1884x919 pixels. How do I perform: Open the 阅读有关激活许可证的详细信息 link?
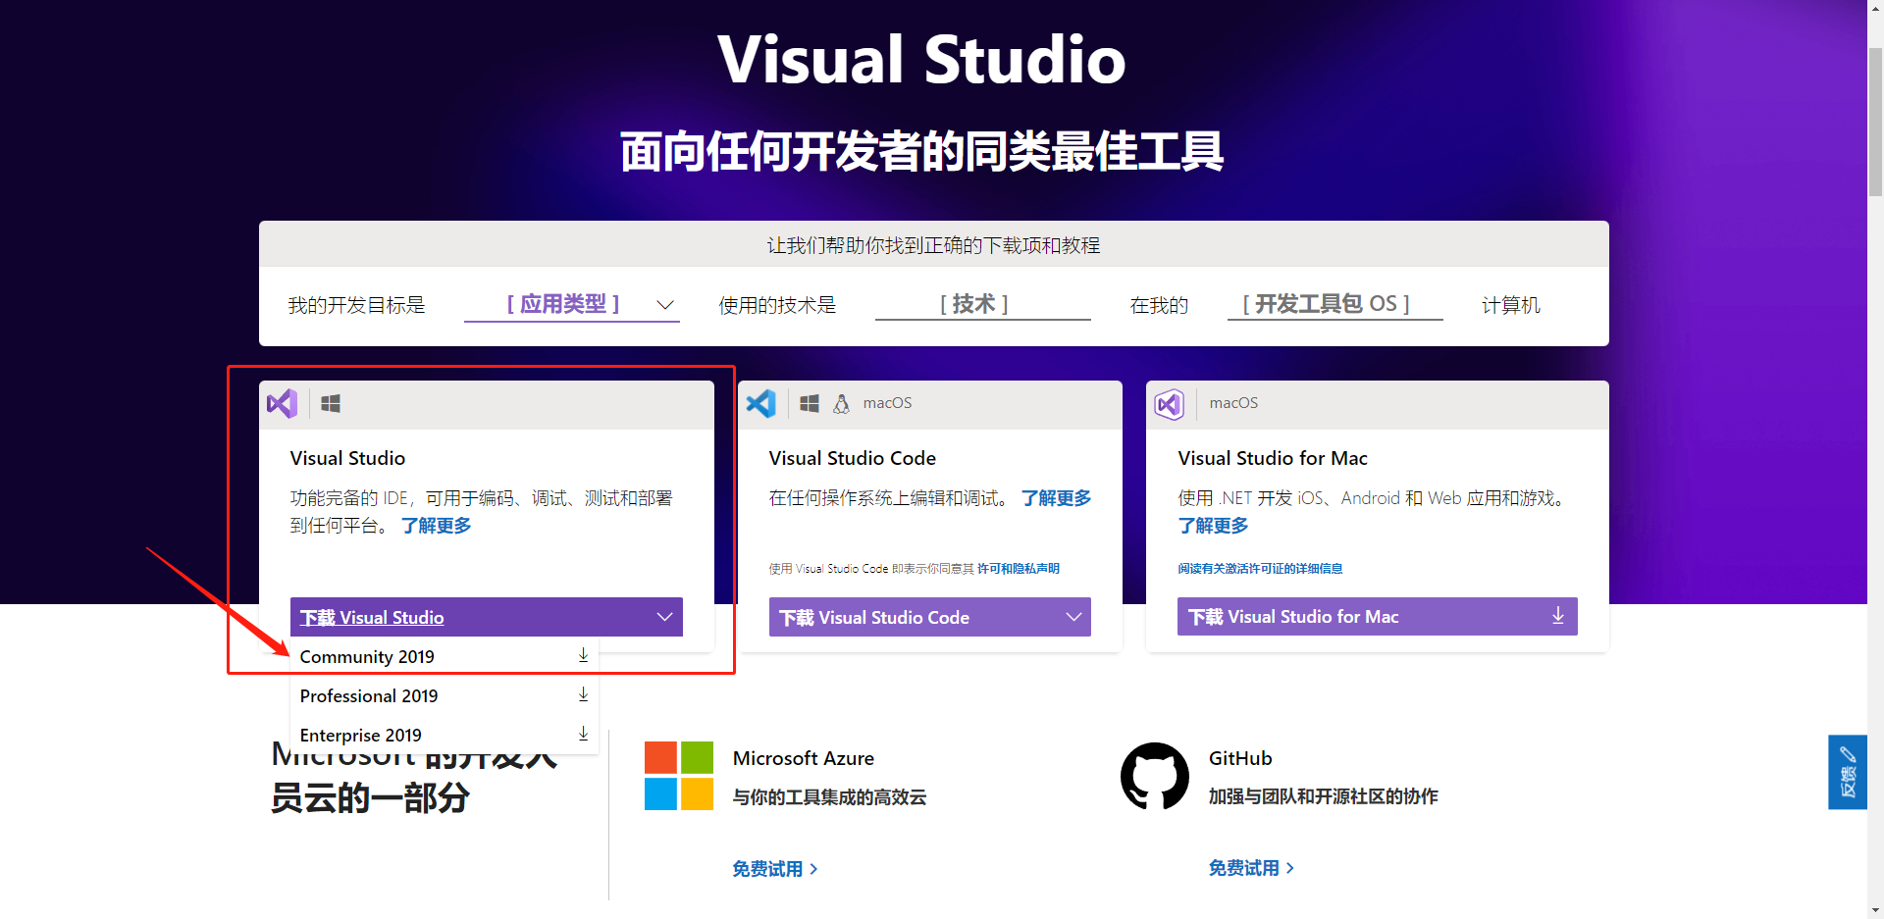coord(1261,569)
